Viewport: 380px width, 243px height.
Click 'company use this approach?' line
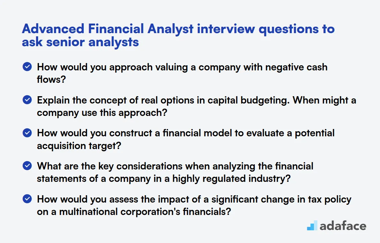102,113
